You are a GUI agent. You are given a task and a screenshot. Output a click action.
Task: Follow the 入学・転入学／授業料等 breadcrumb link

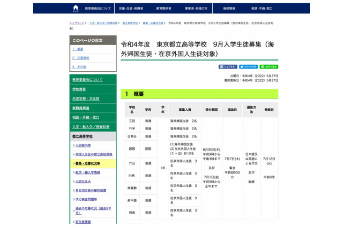coord(103,23)
